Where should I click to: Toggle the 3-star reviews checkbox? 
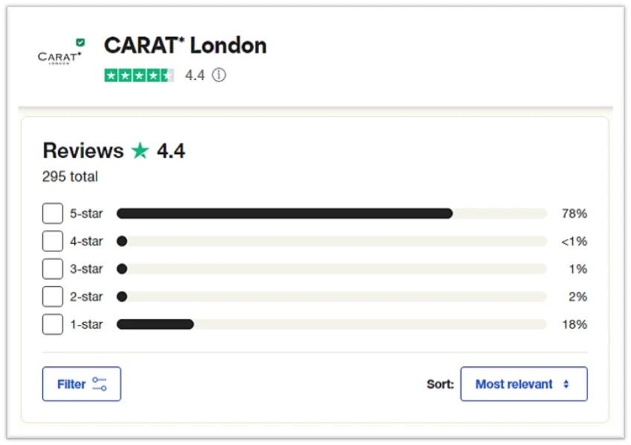[52, 268]
